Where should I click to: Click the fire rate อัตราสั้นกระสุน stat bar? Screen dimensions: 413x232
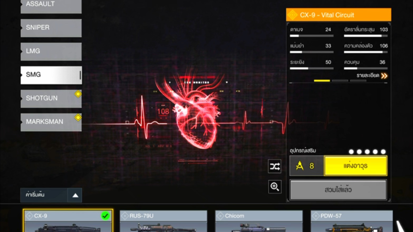coord(366,36)
